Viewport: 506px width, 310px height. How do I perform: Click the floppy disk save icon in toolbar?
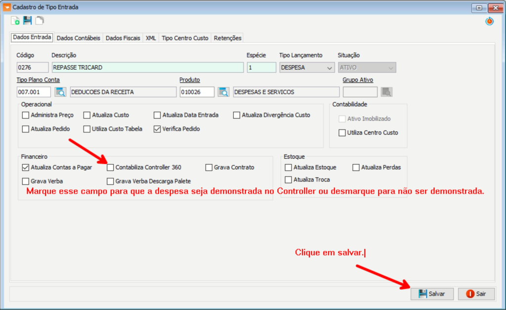point(27,20)
